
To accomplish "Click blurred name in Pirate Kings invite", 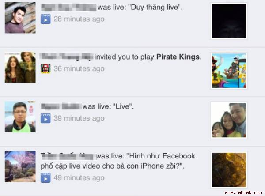I will coord(66,57).
